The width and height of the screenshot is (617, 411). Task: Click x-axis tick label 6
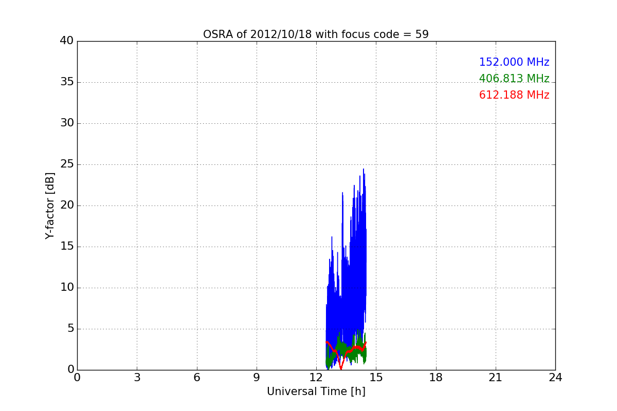tap(196, 378)
